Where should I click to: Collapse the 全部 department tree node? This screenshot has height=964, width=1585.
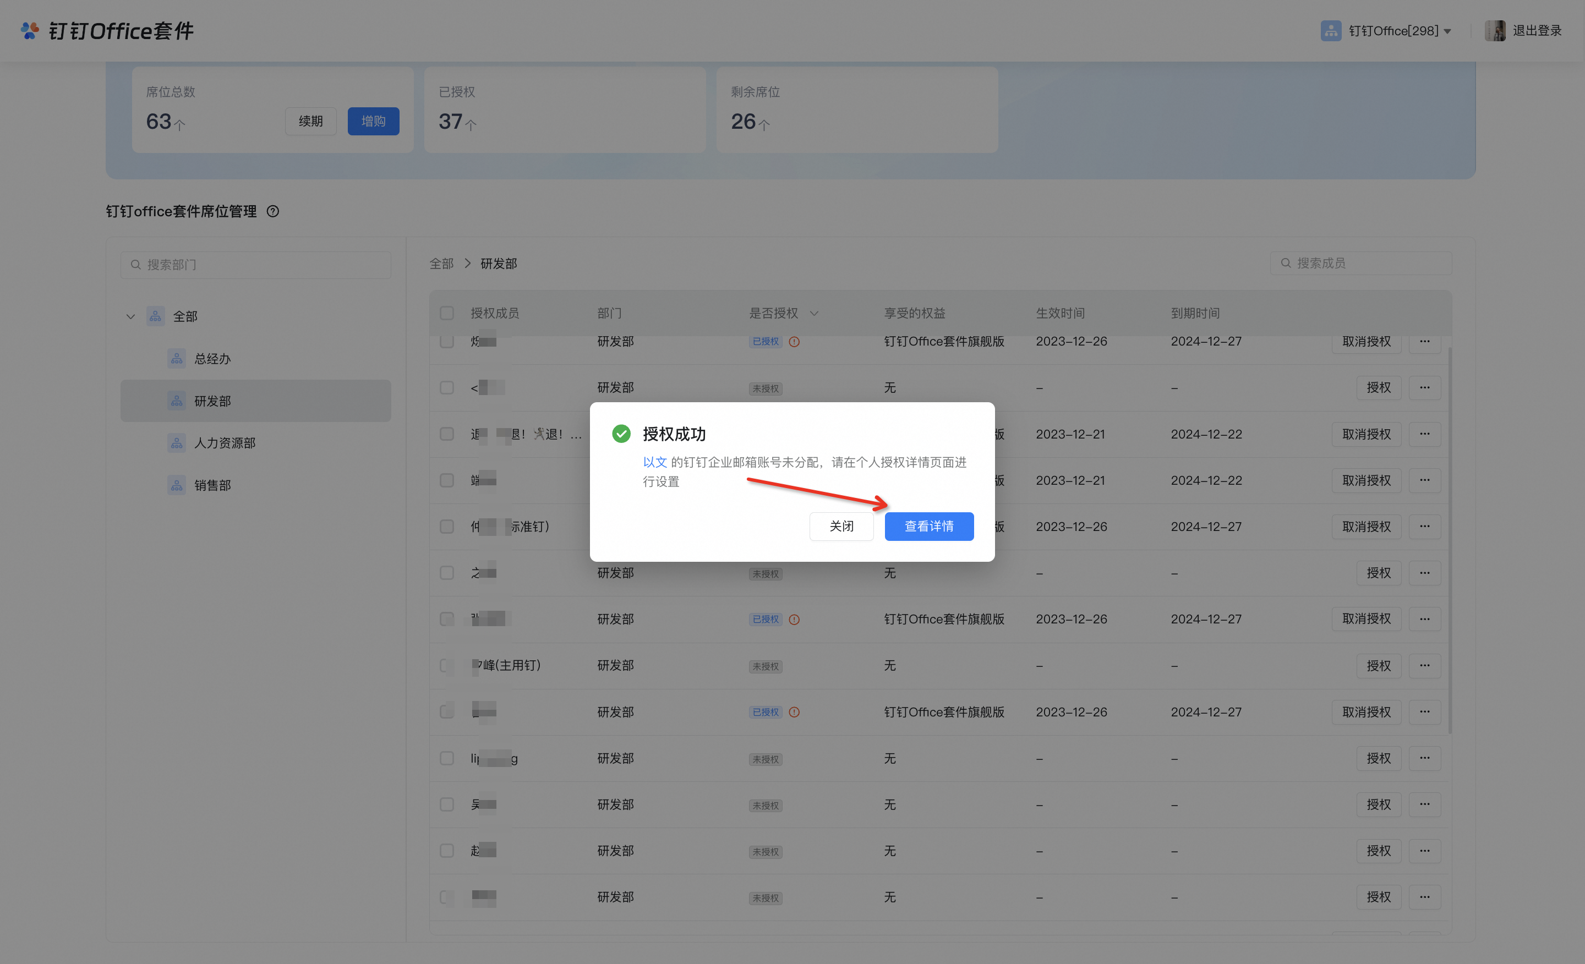pyautogui.click(x=130, y=316)
